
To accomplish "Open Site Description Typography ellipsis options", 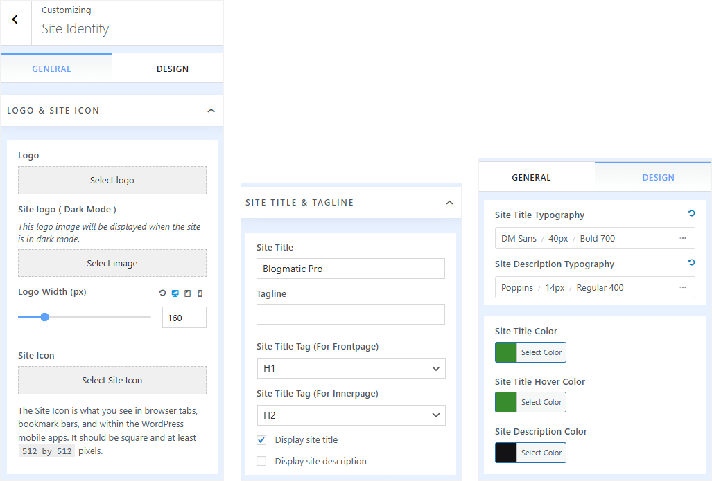I will [683, 287].
